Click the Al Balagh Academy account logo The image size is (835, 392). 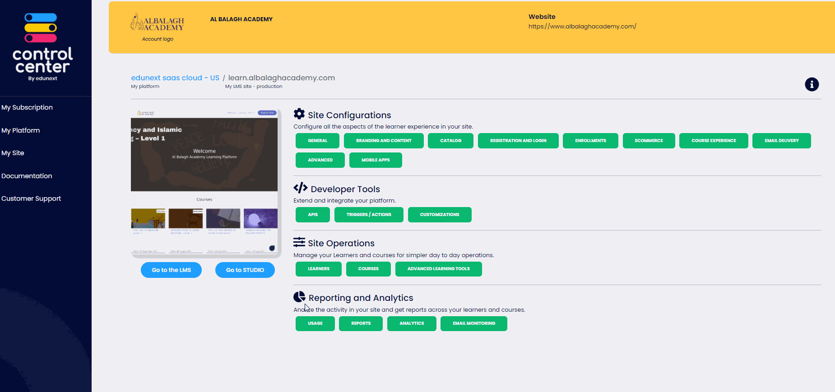(158, 23)
